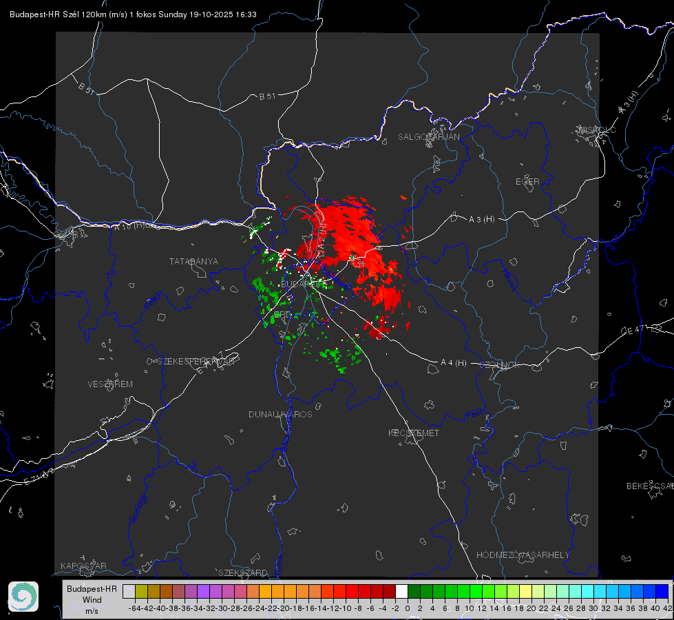Viewport: 674px width, 620px height.
Task: Click the Wind label in the legend
Action: pos(92,600)
